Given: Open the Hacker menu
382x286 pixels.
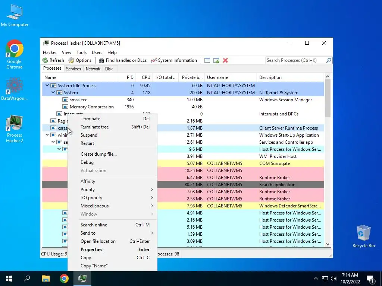Looking at the screenshot, I should point(50,52).
